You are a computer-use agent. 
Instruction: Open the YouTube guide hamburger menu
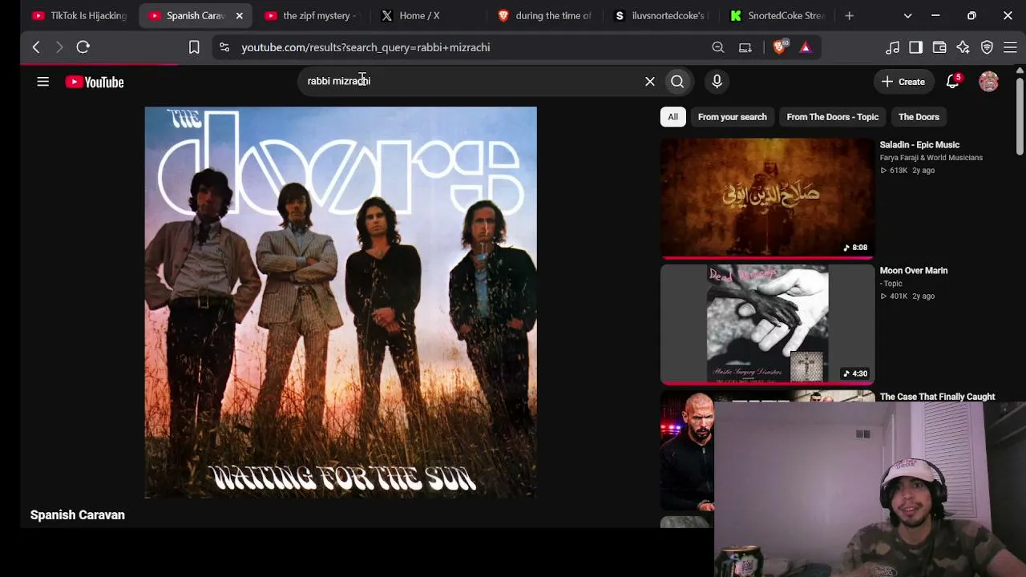coord(43,82)
